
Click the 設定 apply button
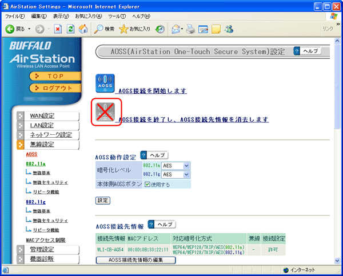point(102,201)
